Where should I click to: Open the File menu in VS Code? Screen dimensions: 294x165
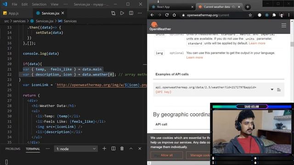(14, 4)
